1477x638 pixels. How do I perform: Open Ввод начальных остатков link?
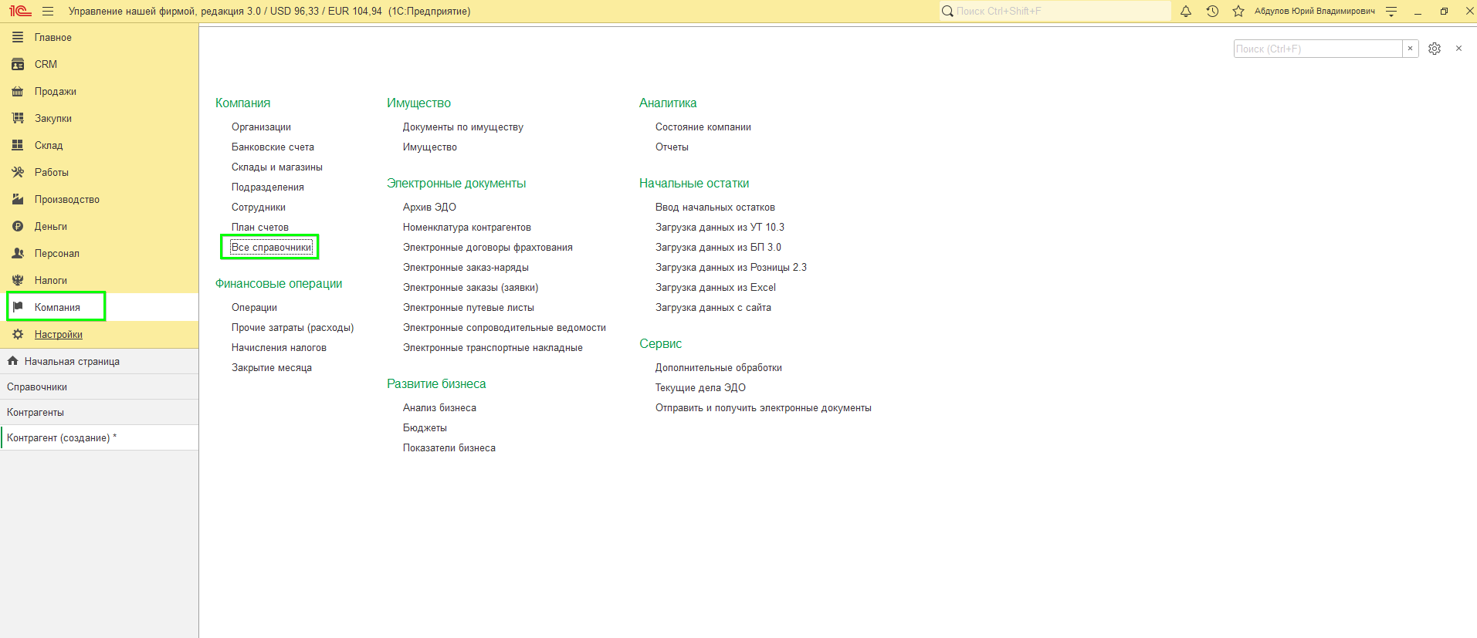[715, 207]
